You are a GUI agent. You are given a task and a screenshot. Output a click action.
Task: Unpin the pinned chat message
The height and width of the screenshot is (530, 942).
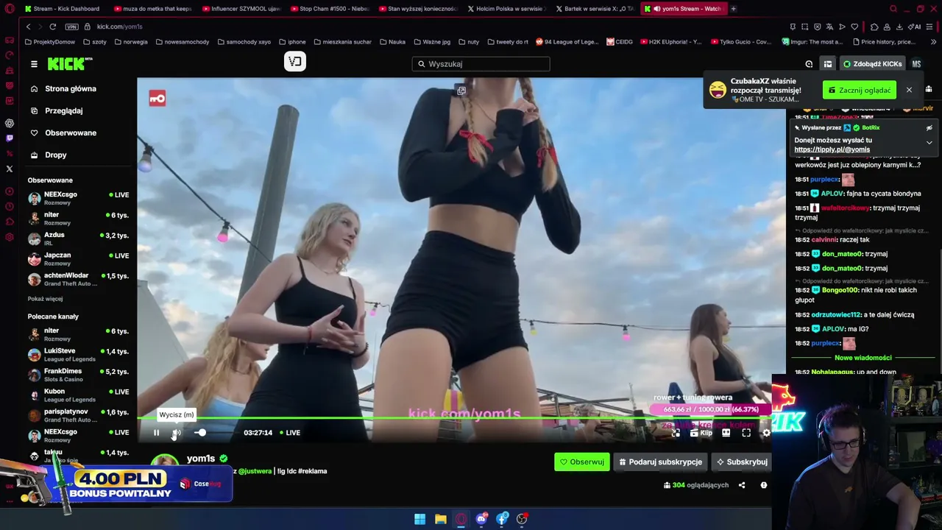[x=929, y=128]
